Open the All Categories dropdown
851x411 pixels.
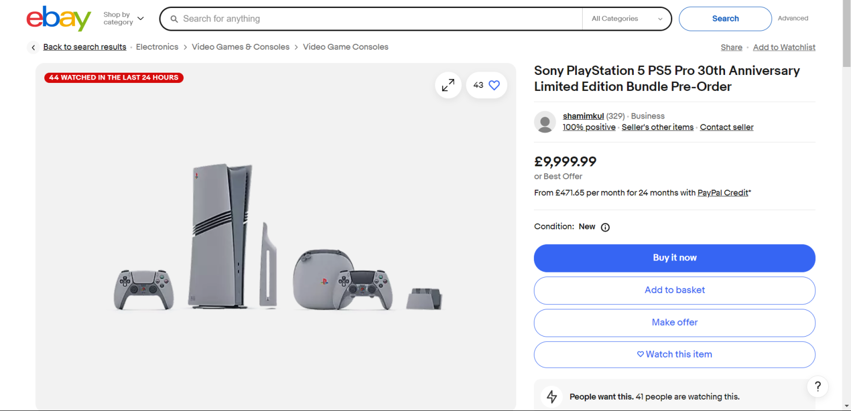click(x=626, y=18)
